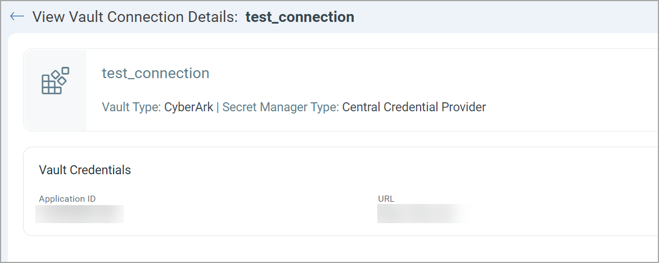The height and width of the screenshot is (263, 659).
Task: Click the "Vault Type:" label
Action: (x=132, y=107)
